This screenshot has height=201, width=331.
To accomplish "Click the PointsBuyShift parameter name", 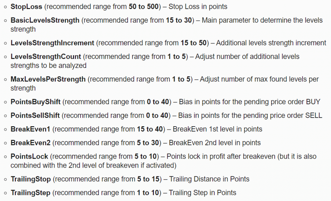I will point(36,102).
